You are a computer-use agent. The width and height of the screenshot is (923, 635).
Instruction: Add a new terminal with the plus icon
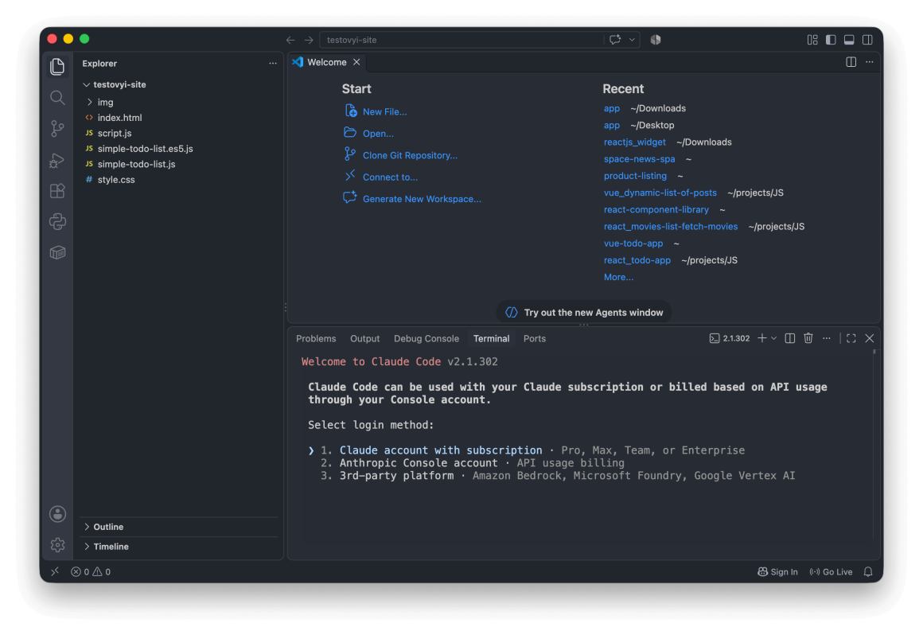[761, 338]
